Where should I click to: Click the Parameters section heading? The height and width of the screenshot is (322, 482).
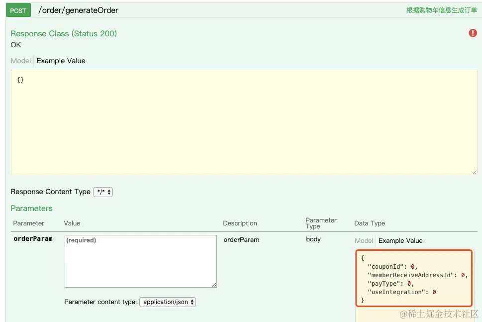(x=31, y=208)
